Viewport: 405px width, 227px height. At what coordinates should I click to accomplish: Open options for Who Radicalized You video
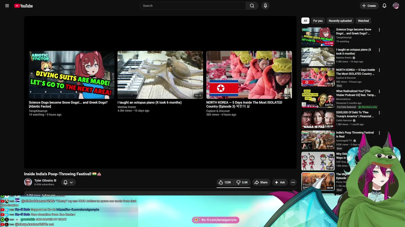(x=379, y=91)
